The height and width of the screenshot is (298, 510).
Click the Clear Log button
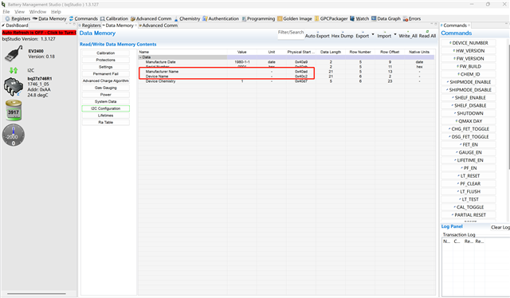coord(500,227)
